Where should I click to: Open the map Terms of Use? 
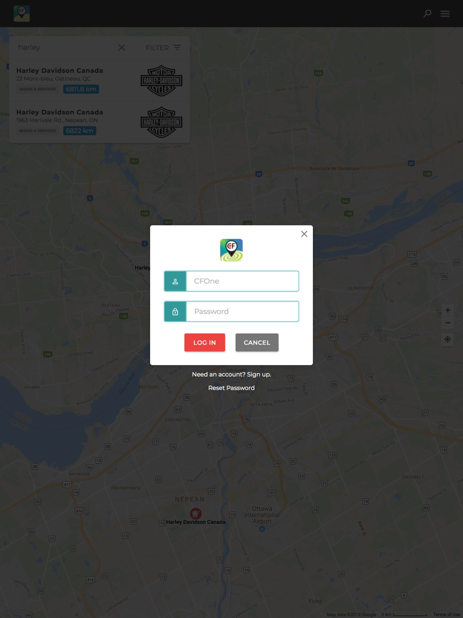click(x=446, y=615)
